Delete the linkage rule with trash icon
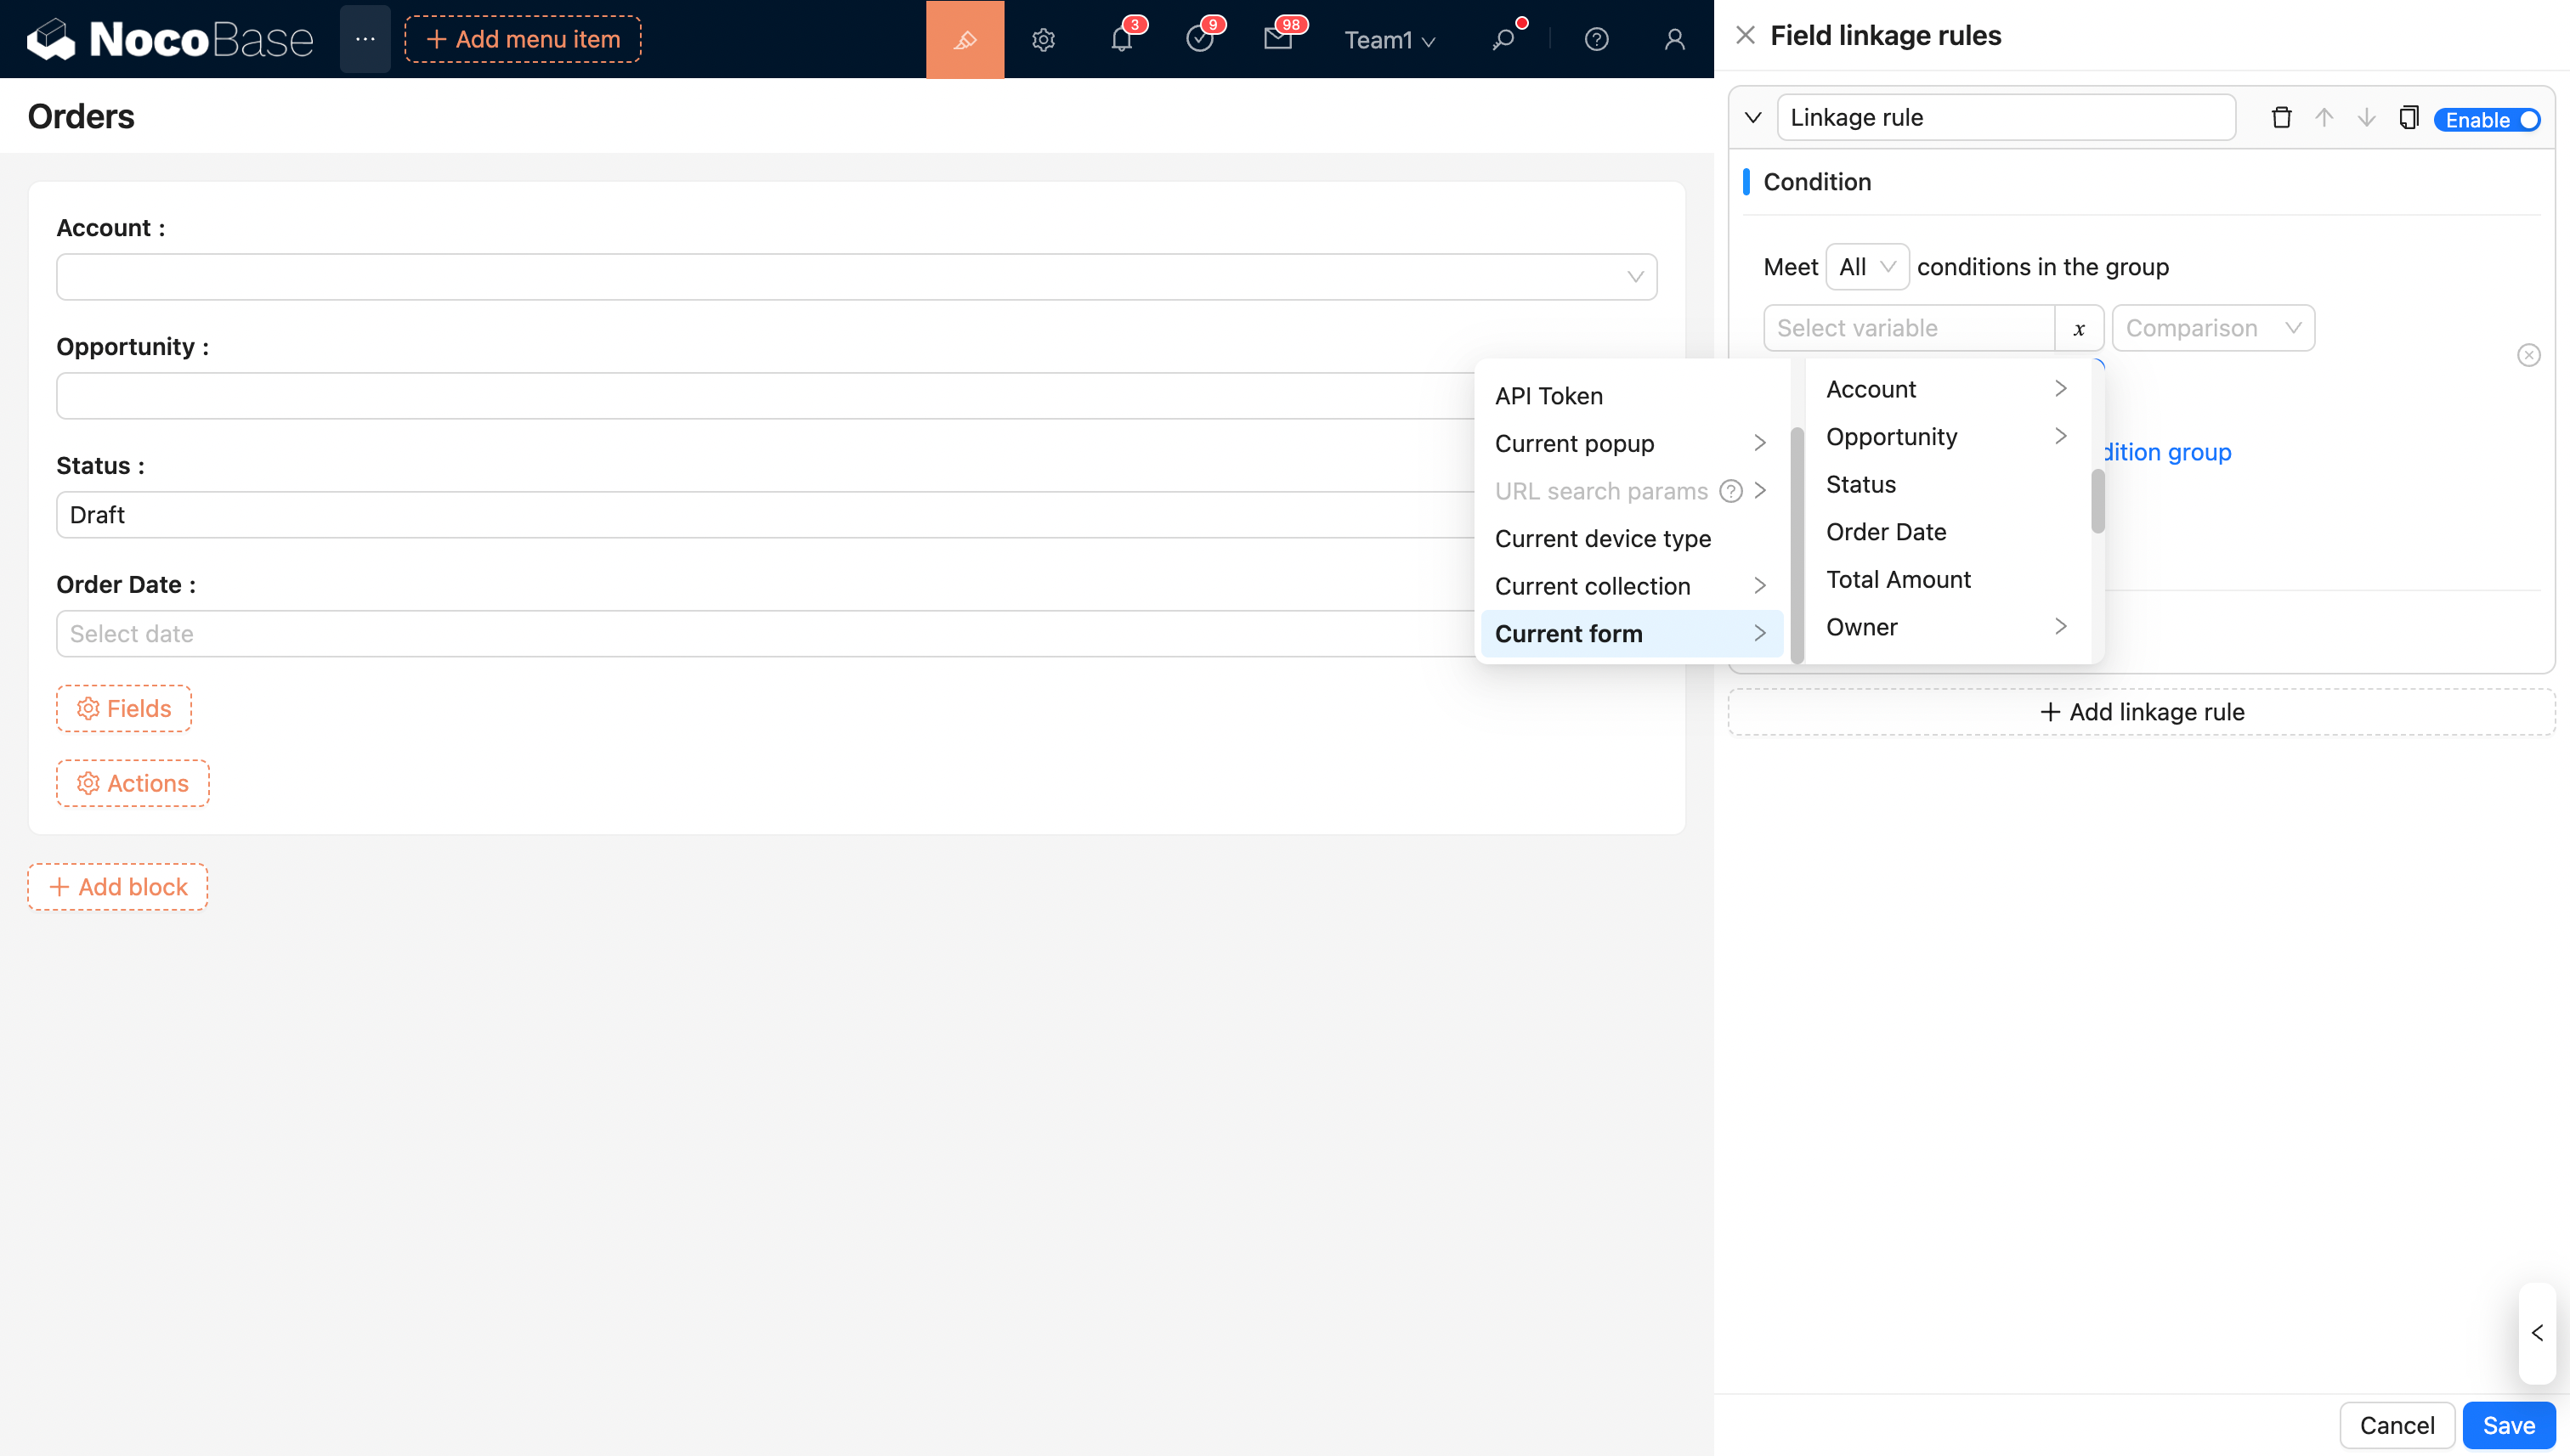The height and width of the screenshot is (1456, 2570). pyautogui.click(x=2281, y=118)
